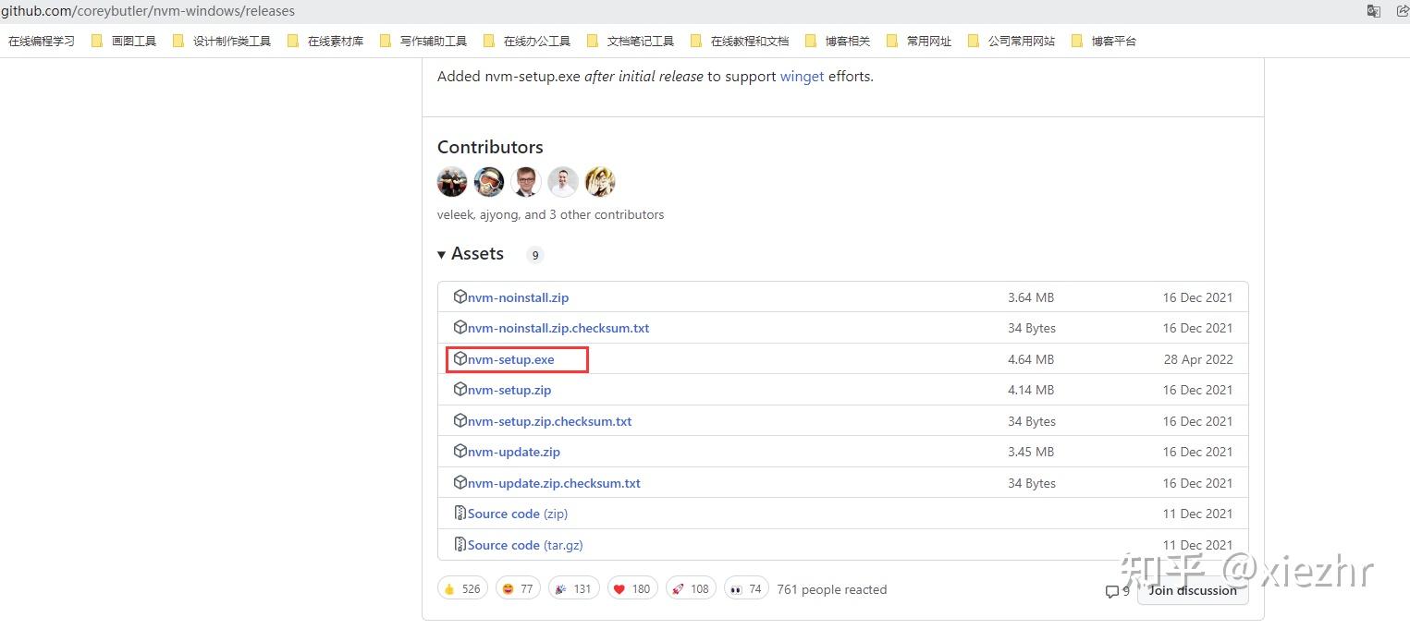Click the hooray party reaction showing 131
Viewport: 1410px width, 629px height.
coord(573,587)
